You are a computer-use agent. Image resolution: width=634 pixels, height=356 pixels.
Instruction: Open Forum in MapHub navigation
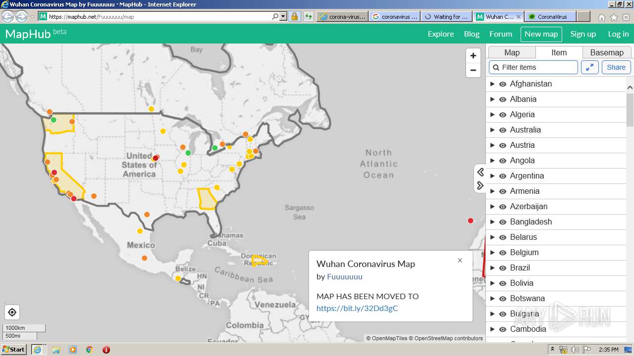[501, 34]
